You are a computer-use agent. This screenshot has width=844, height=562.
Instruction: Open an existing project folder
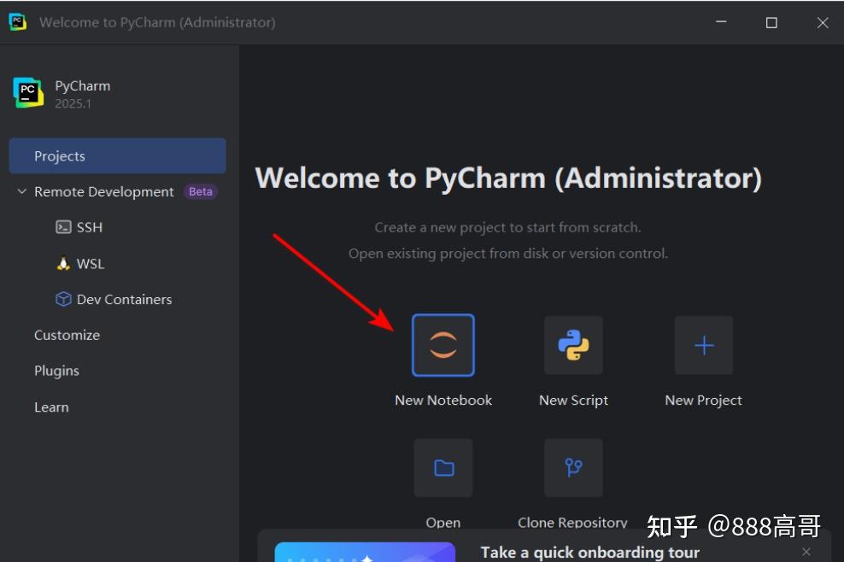(443, 468)
